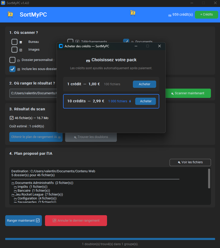Click Trouver les doublons button

[91, 137]
